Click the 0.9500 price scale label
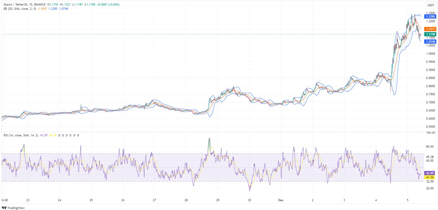 (x=430, y=62)
